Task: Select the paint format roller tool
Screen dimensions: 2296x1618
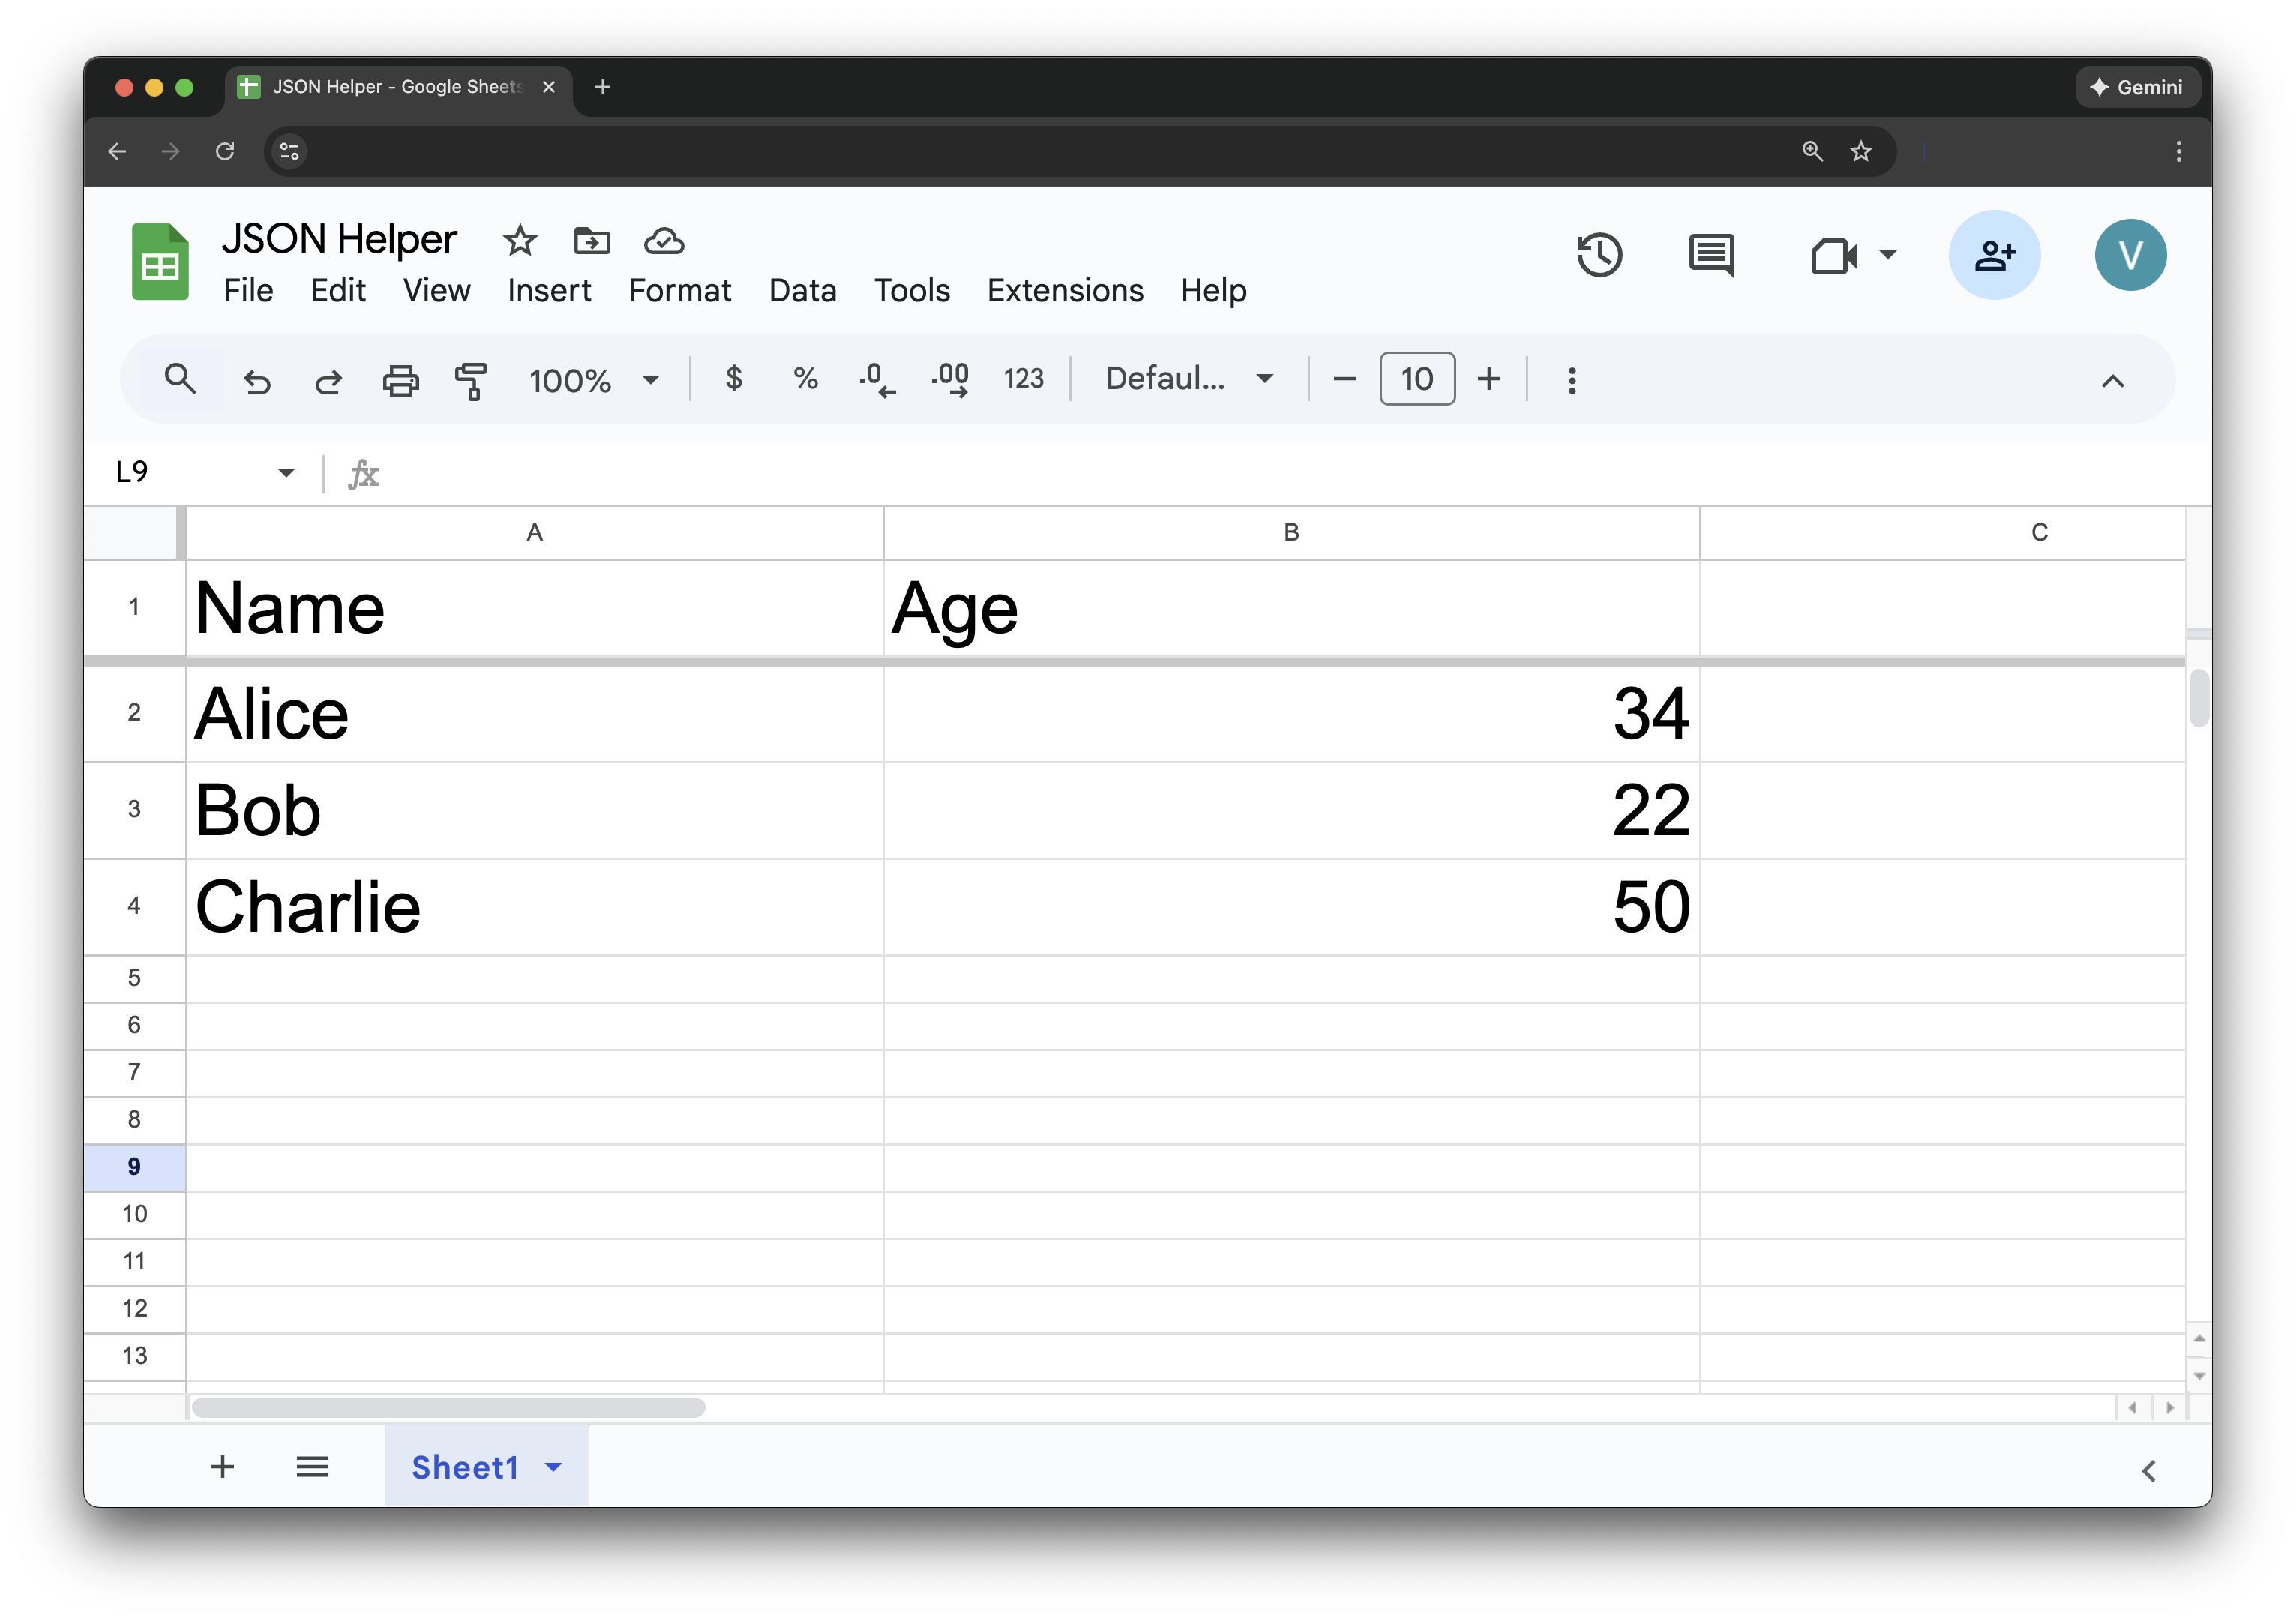Action: [x=471, y=380]
